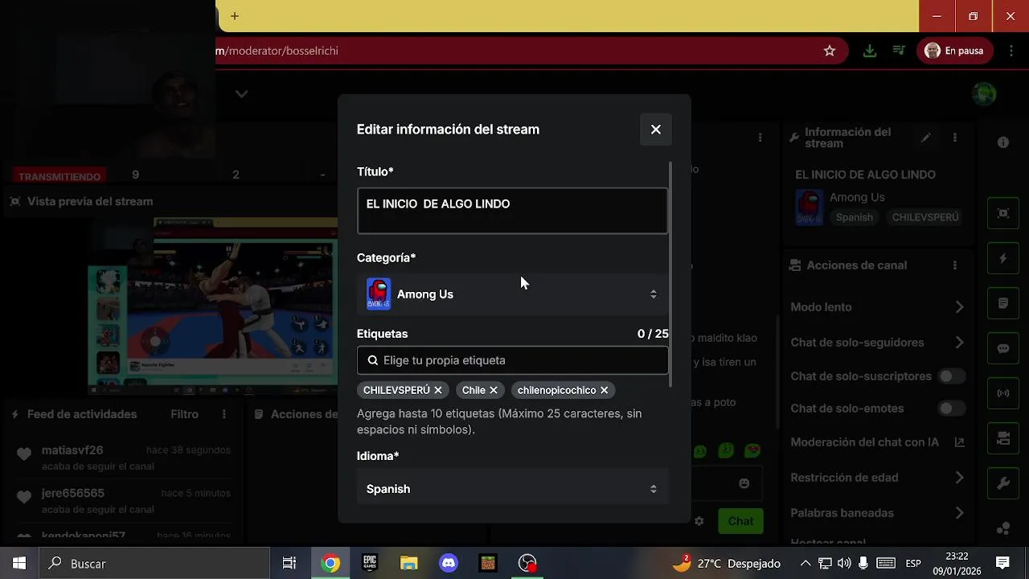
Task: Click the wrench settings sidebar icon
Action: [1003, 483]
